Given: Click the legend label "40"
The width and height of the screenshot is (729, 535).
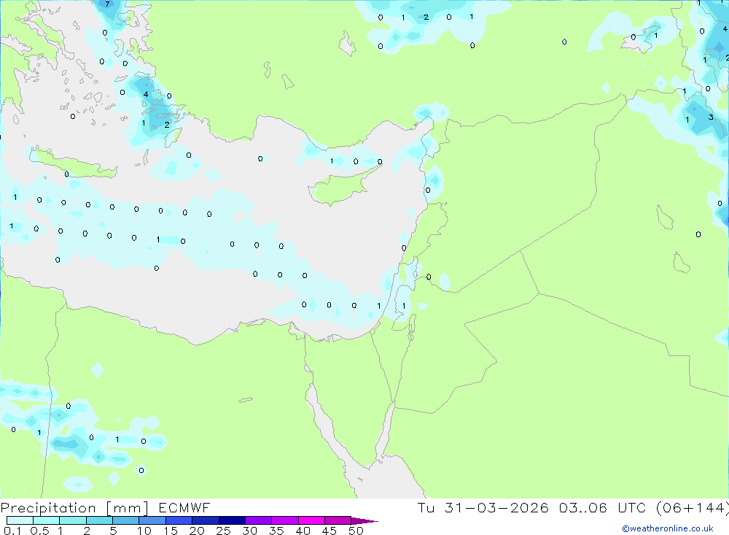Looking at the screenshot, I should [303, 531].
